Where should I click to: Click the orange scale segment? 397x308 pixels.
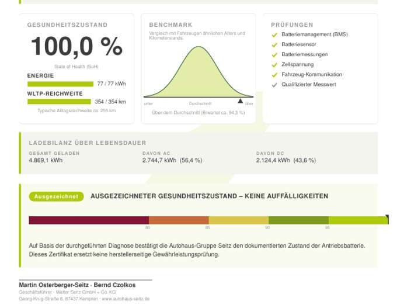click(179, 220)
